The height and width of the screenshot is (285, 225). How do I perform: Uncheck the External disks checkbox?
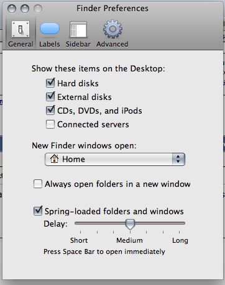50,97
